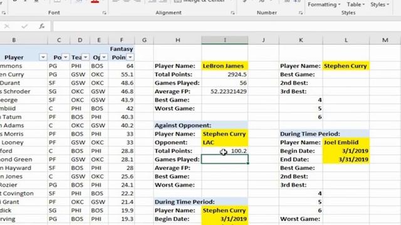Open the Alignment group dialog launcher
401x225 pixels.
click(x=232, y=12)
